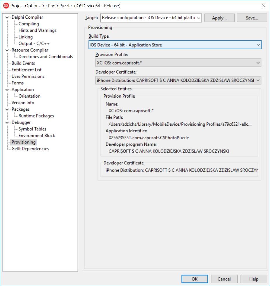Open the Version Info page
Viewport: 270px width, 286px height.
pyautogui.click(x=23, y=103)
